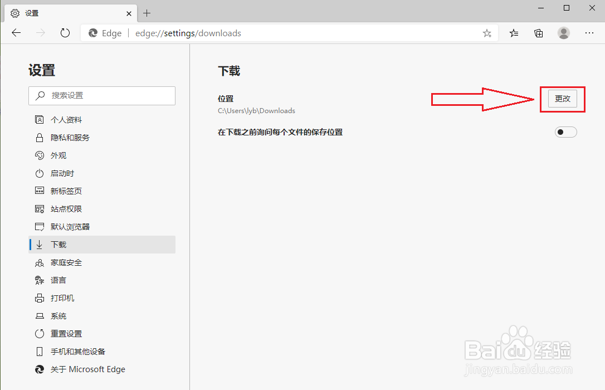Open 关于 Microsoft Edge section
605x390 pixels.
click(x=102, y=369)
